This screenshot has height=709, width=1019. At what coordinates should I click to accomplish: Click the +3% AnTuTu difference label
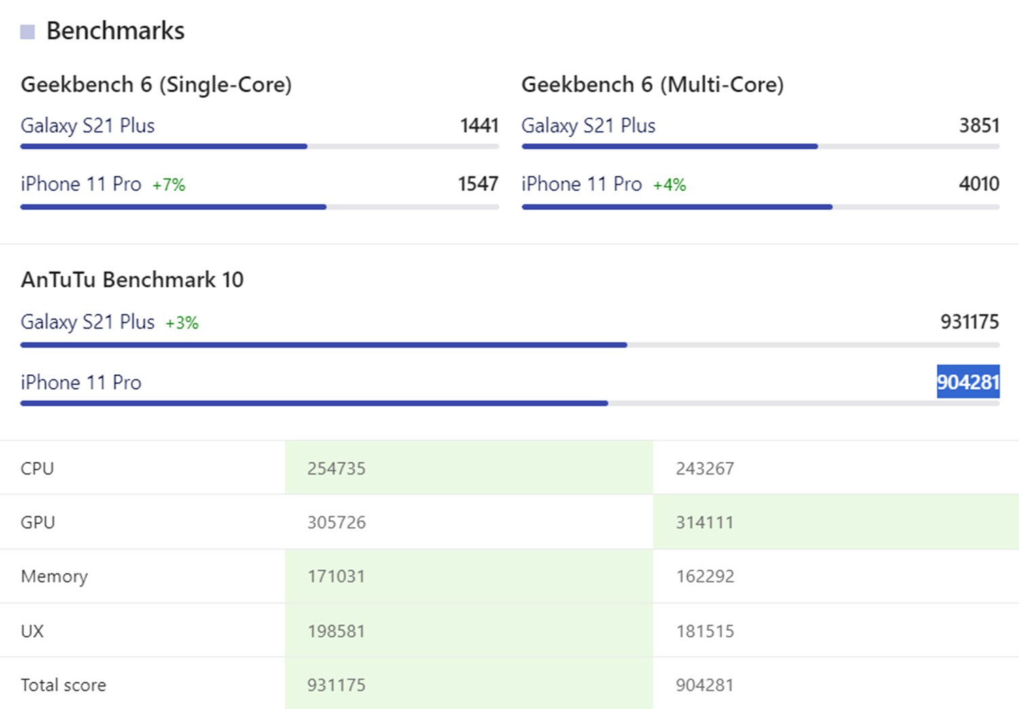pyautogui.click(x=182, y=323)
